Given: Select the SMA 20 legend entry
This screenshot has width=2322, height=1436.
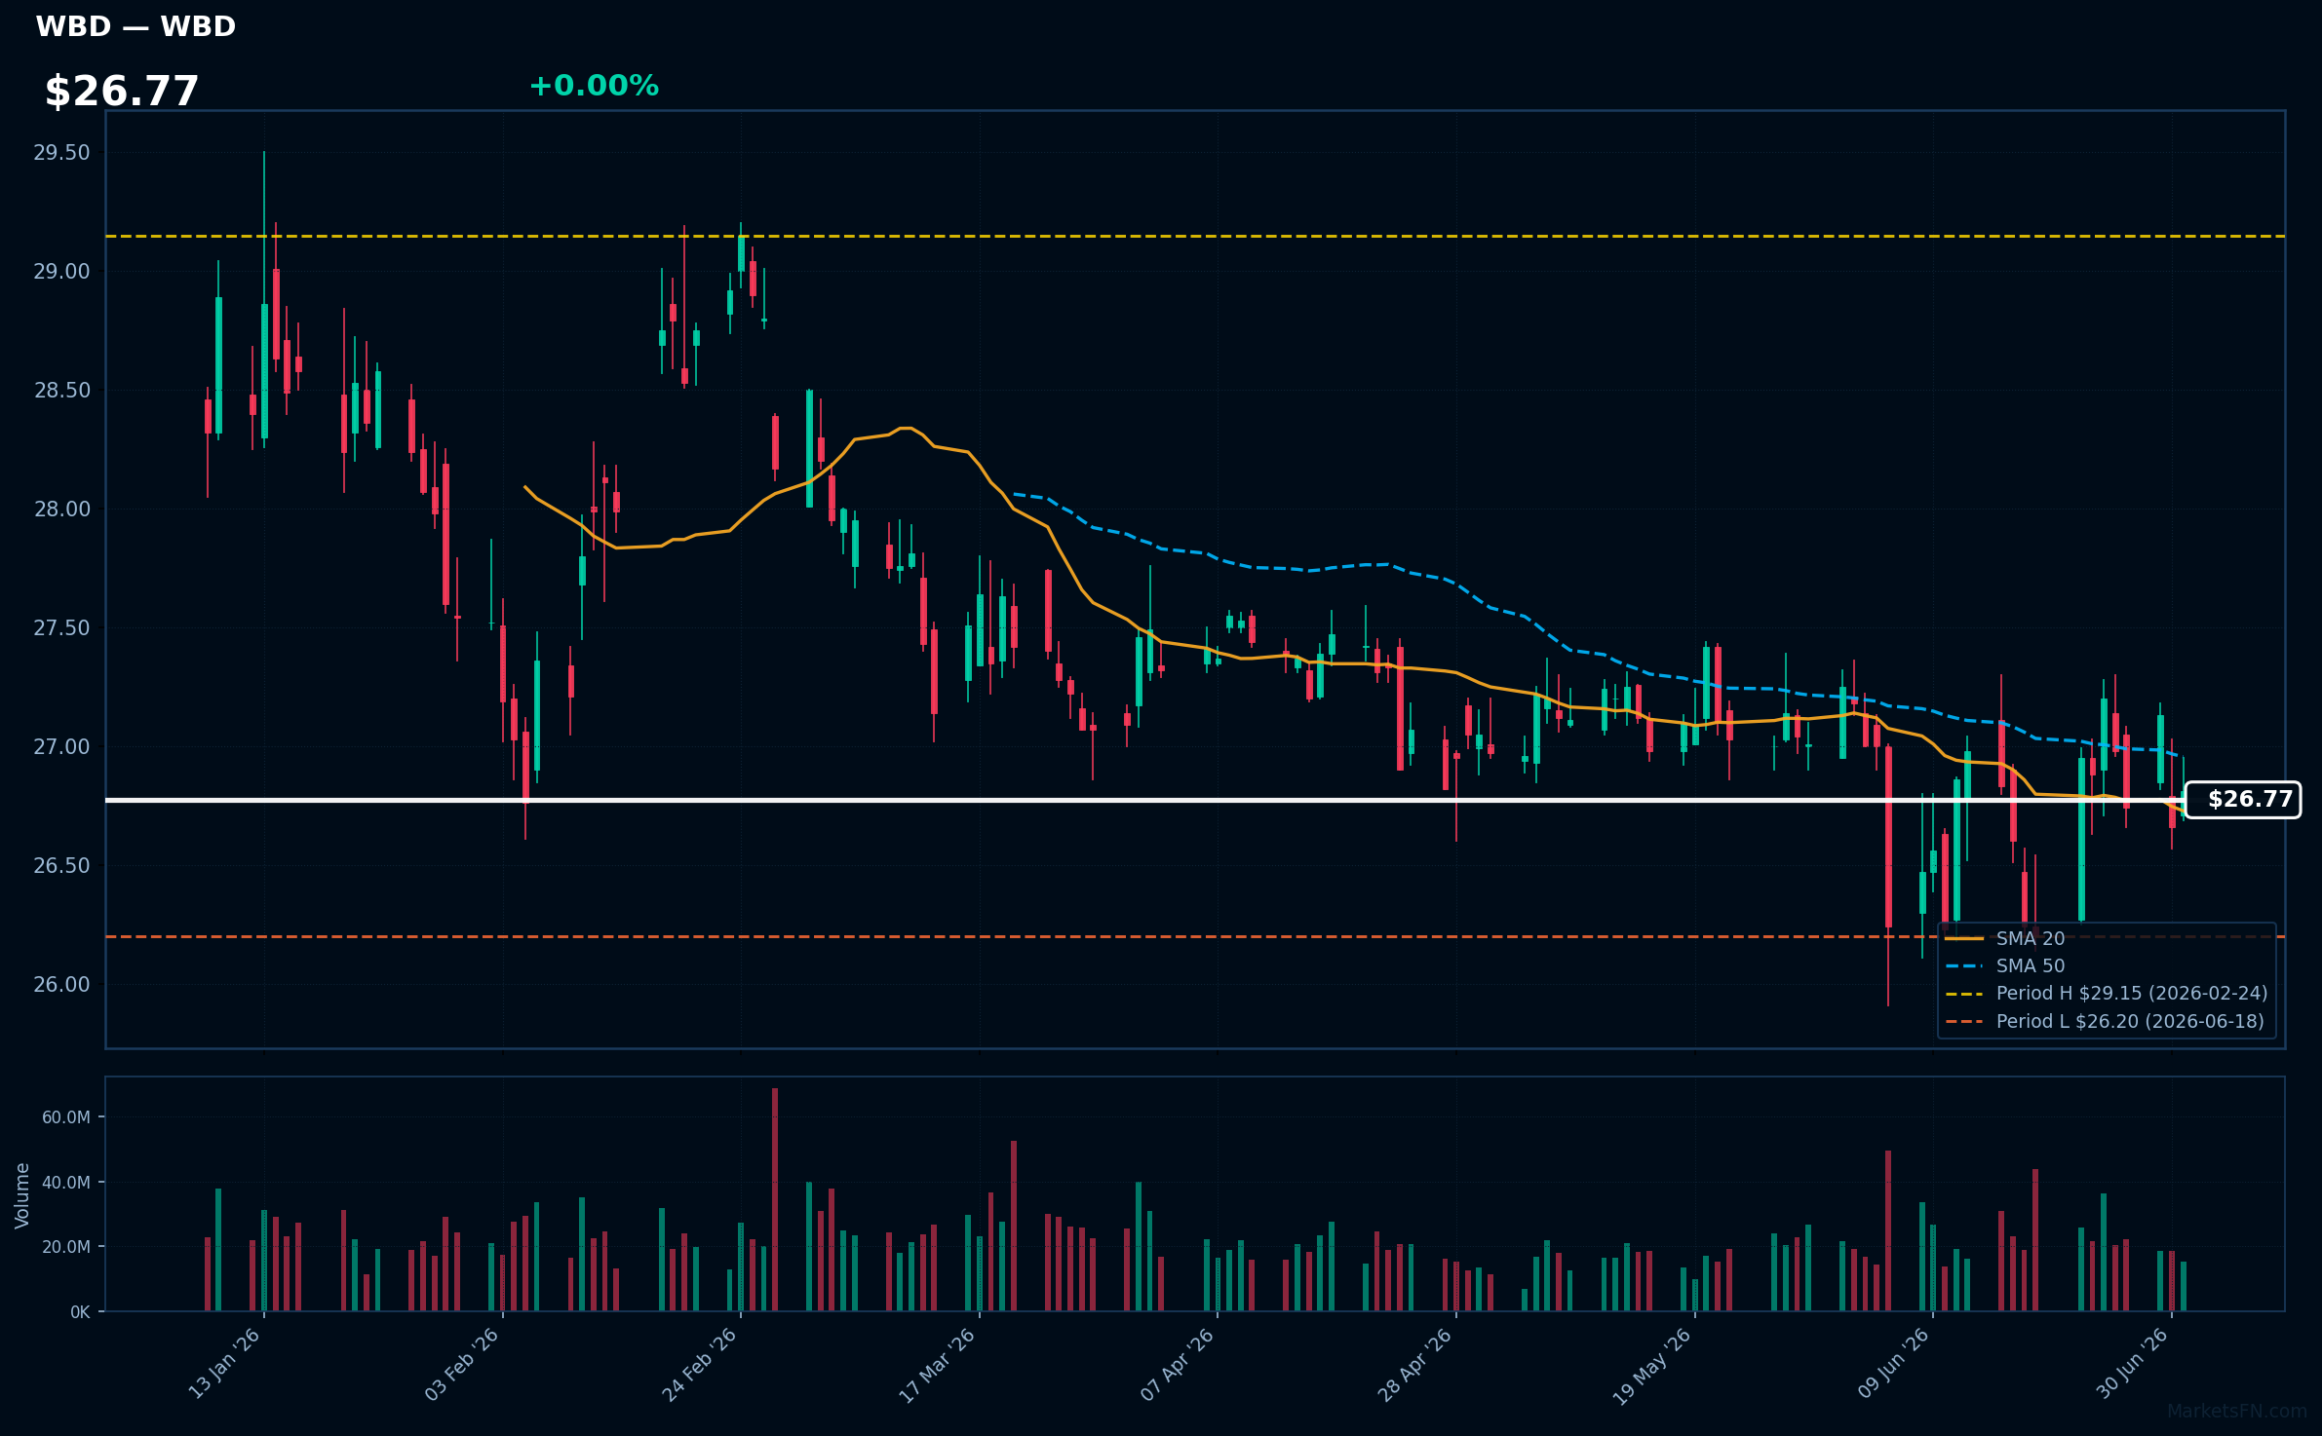Looking at the screenshot, I should 2004,938.
